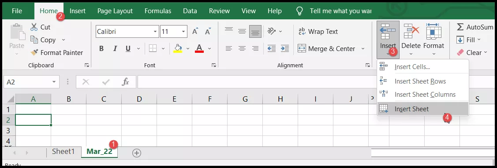This screenshot has width=497, height=168.
Task: Switch to the Home ribbon tab
Action: (49, 11)
